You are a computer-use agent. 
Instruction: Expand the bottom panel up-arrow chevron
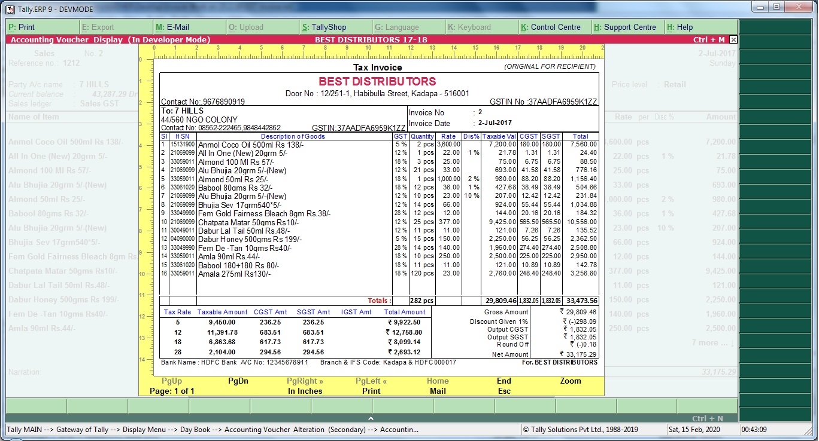[x=371, y=418]
